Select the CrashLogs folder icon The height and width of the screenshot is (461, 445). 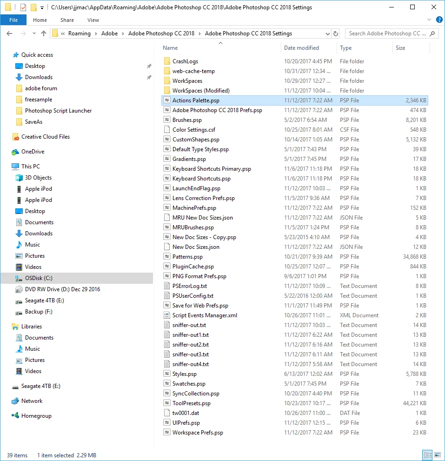(x=167, y=61)
